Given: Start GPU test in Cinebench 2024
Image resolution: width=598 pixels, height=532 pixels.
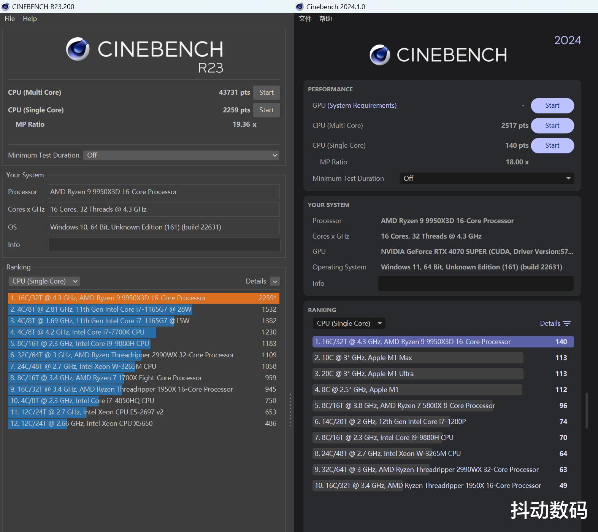Looking at the screenshot, I should (552, 105).
